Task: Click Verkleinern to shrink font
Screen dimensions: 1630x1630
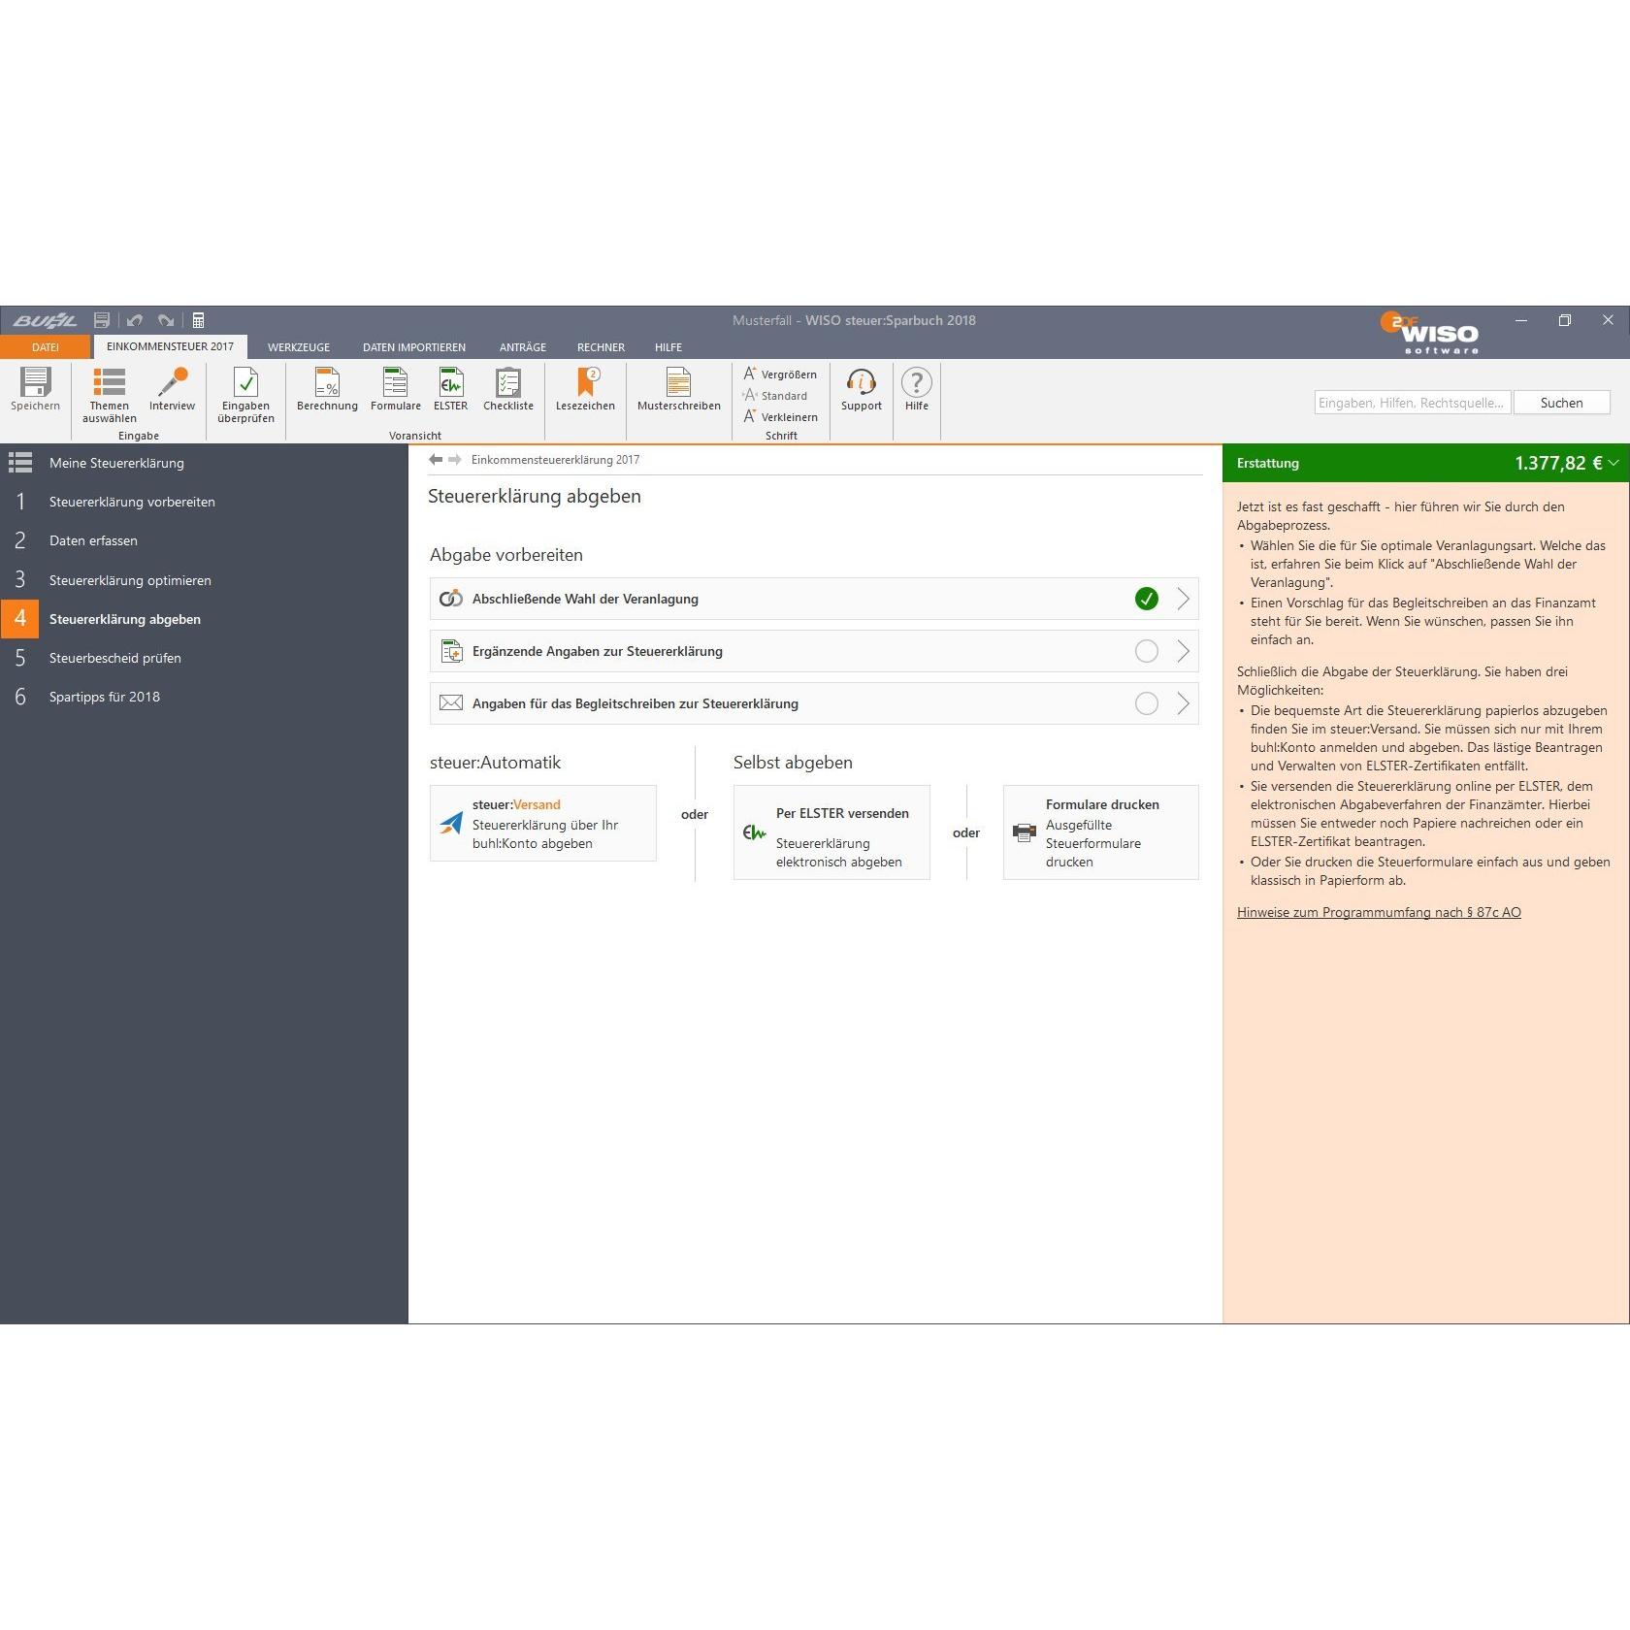Action: (x=780, y=417)
